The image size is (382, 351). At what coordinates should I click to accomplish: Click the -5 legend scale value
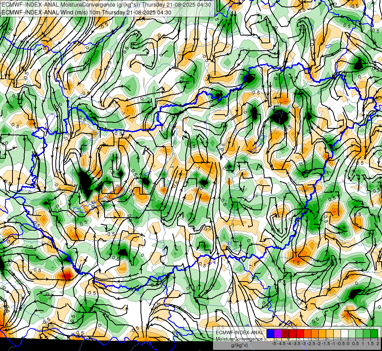[x=274, y=344]
